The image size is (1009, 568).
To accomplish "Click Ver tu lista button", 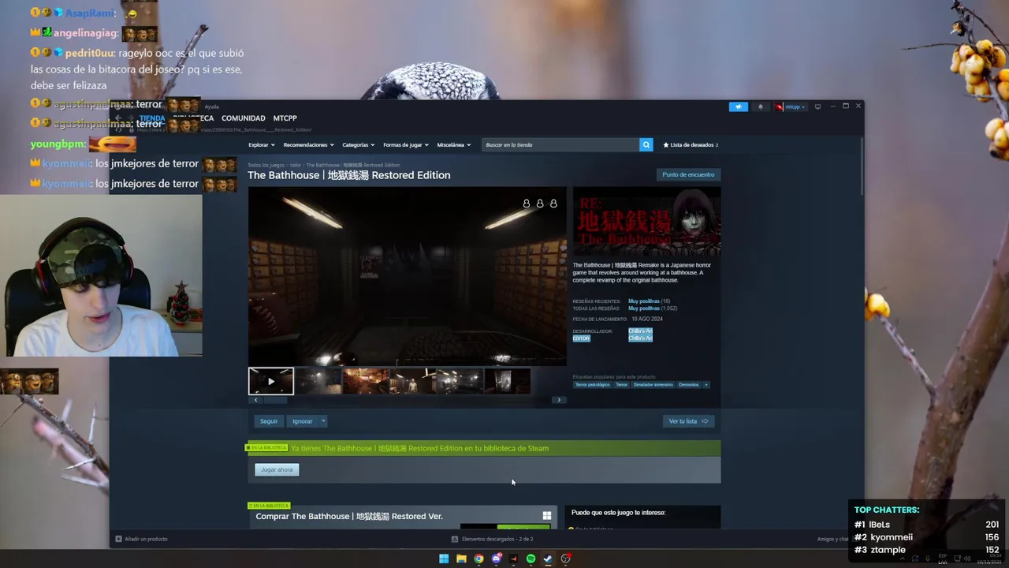I will pyautogui.click(x=688, y=421).
